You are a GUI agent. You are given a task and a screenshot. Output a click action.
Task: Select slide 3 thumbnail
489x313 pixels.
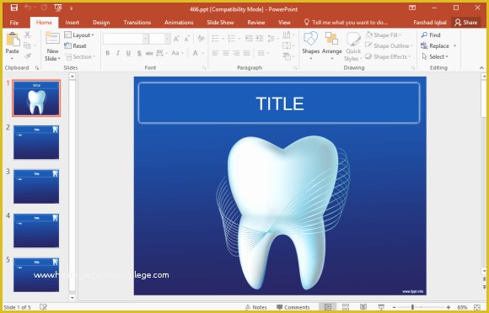point(36,186)
